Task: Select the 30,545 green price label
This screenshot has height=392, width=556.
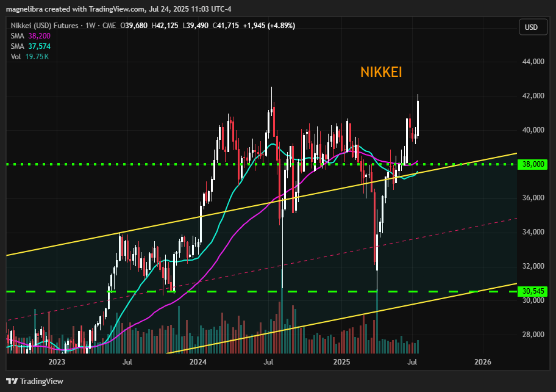Action: pyautogui.click(x=533, y=291)
